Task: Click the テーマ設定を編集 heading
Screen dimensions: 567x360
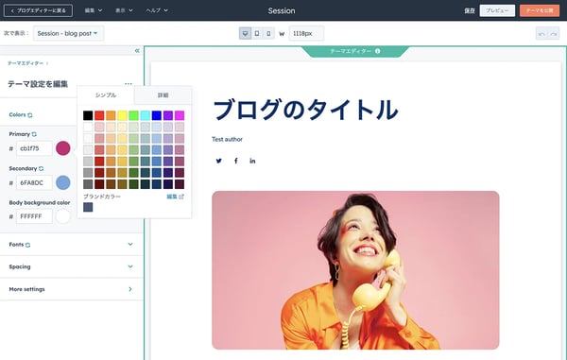Action: coord(38,84)
